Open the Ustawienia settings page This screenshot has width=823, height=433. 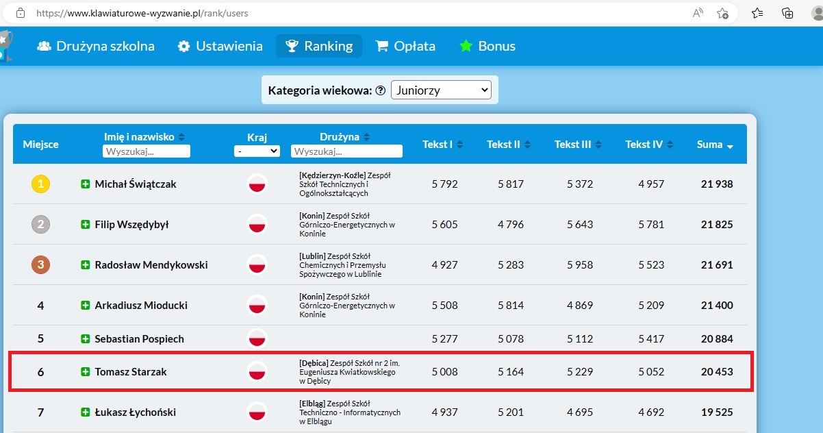[x=220, y=46]
